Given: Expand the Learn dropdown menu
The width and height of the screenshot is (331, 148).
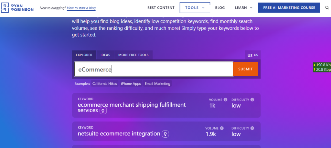Looking at the screenshot, I should pos(245,8).
